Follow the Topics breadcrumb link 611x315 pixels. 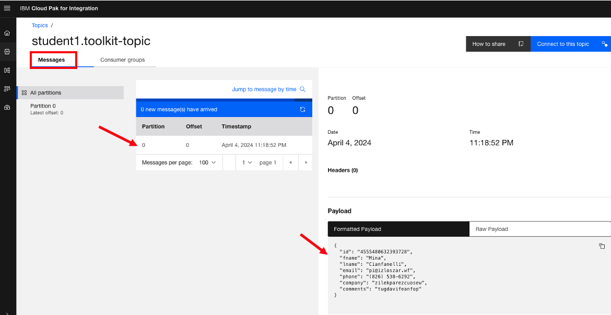coord(40,25)
